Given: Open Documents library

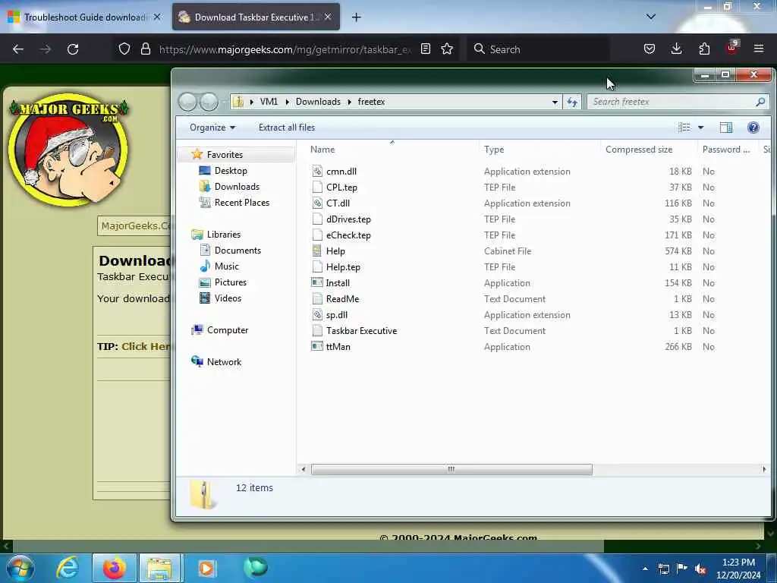Looking at the screenshot, I should (x=238, y=251).
